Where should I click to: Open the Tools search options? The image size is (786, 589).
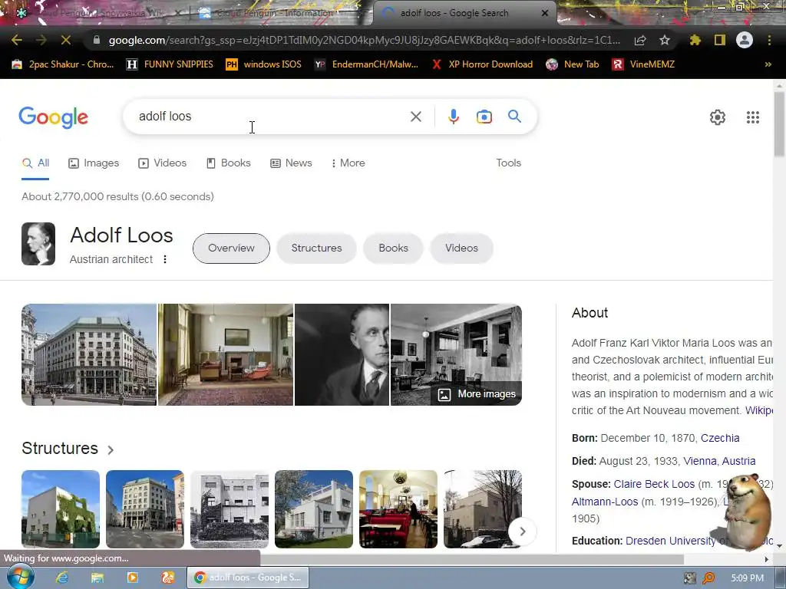(x=508, y=163)
